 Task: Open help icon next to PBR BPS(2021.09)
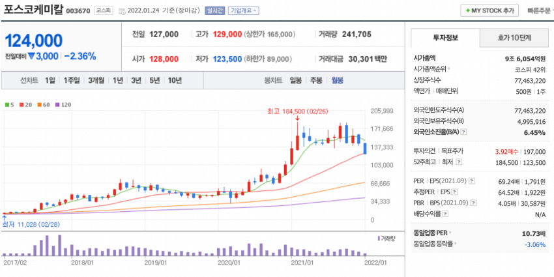473,203
